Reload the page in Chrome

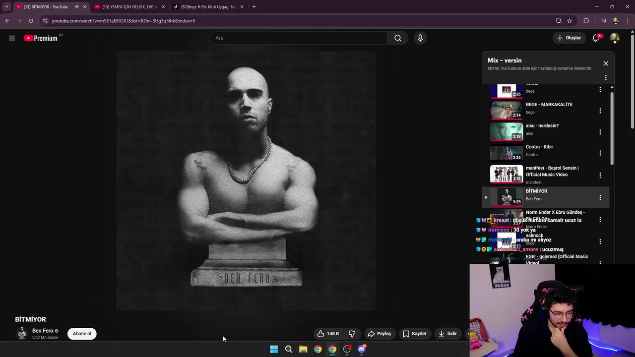coord(31,21)
